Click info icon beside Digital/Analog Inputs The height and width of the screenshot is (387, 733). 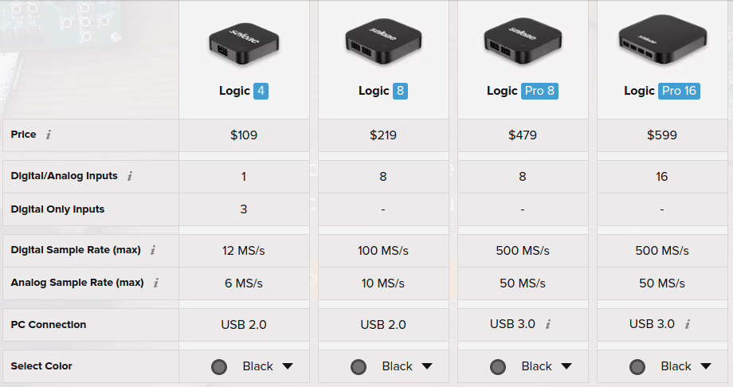point(130,176)
